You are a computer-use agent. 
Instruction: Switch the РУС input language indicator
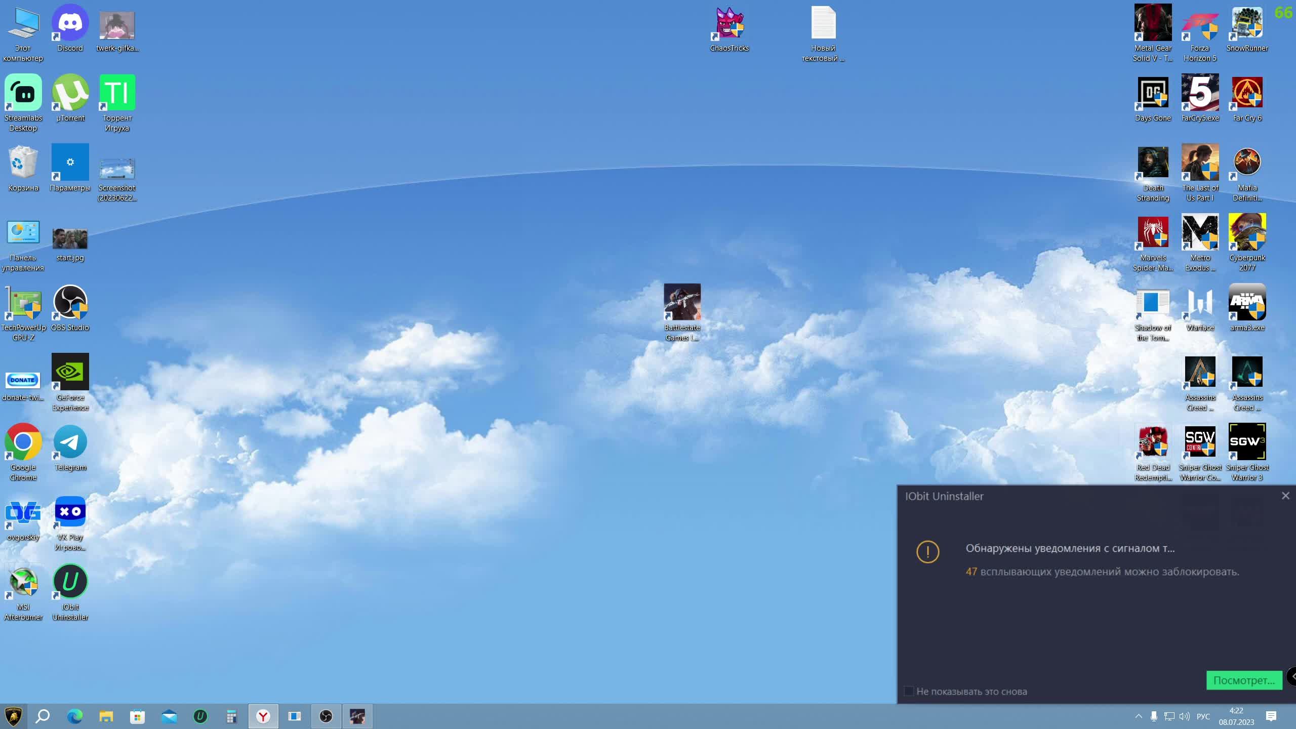[1203, 716]
